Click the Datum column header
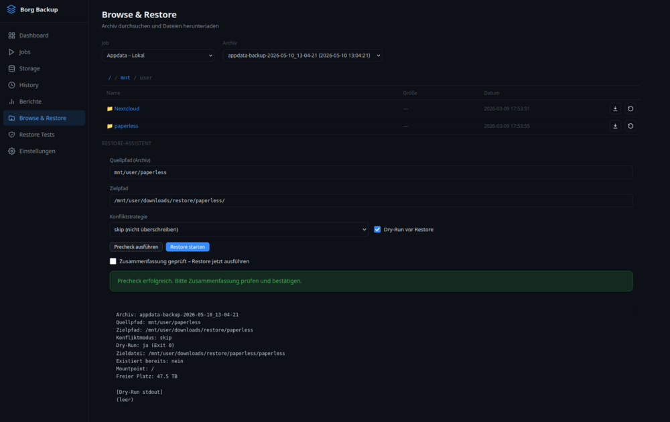670x422 pixels. (x=491, y=92)
